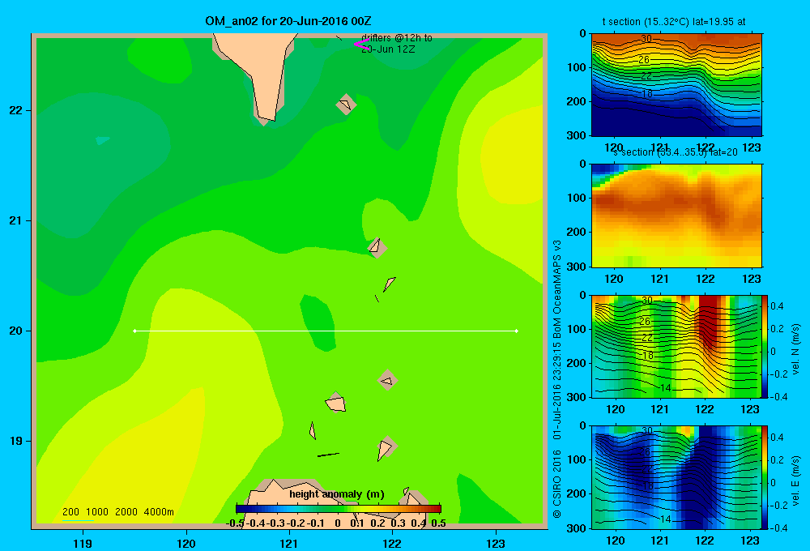This screenshot has height=551, width=810.
Task: Select the left endpoint of the white transect line
Action: pyautogui.click(x=134, y=331)
